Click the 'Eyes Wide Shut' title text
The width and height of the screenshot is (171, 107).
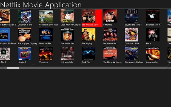[x=67, y=43]
